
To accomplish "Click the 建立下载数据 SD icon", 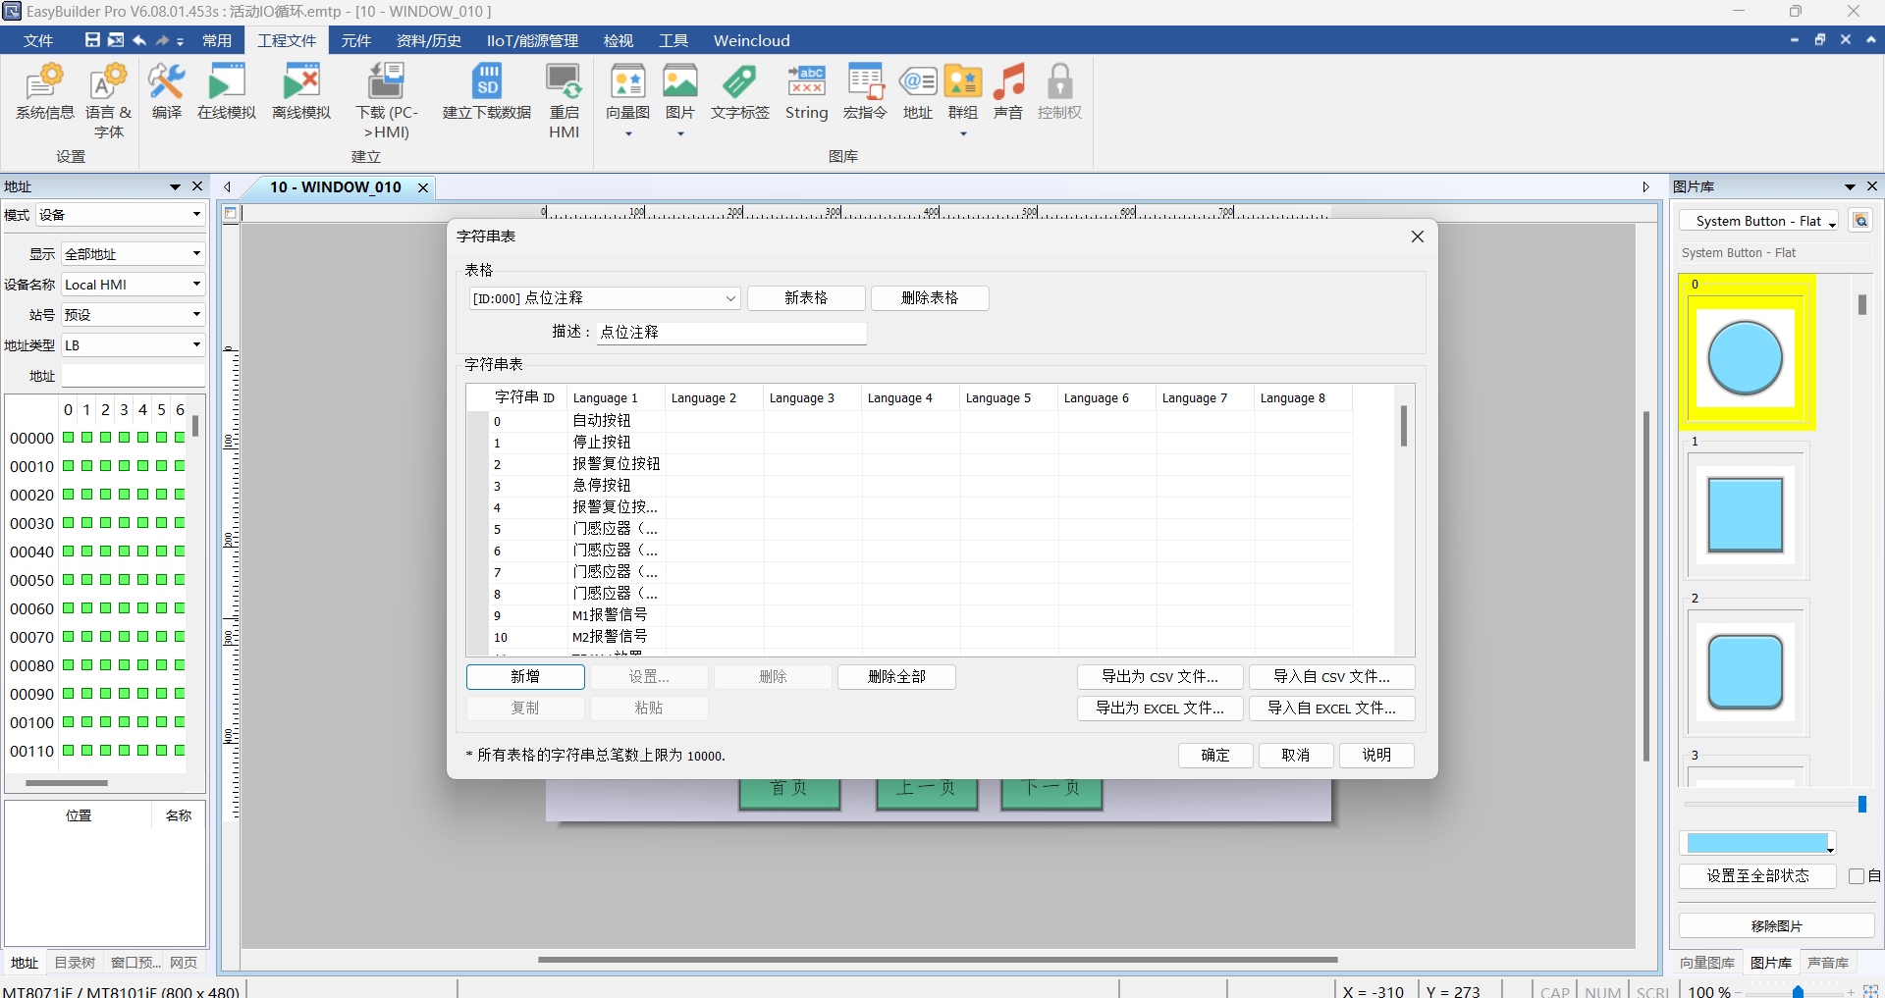I will click(x=487, y=92).
